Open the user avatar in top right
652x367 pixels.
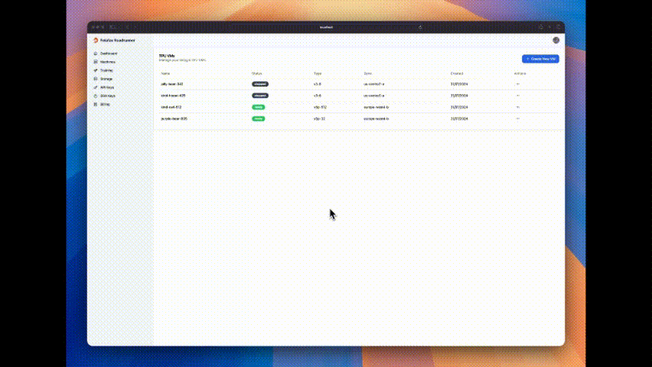(556, 41)
